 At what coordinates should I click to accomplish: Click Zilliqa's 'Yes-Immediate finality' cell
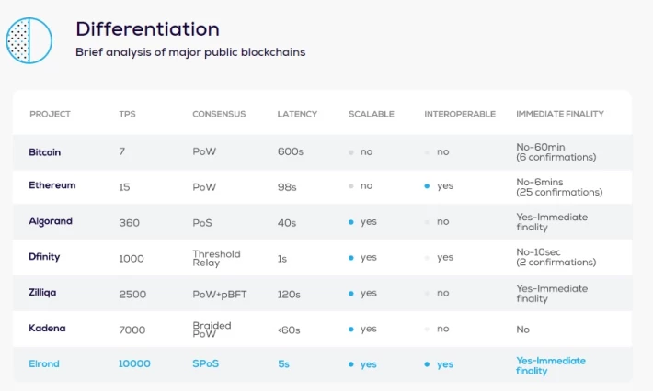coord(552,294)
